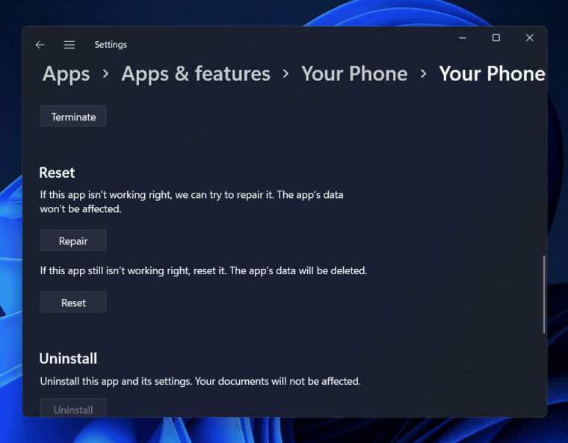Open the hamburger navigation menu
The image size is (568, 443).
pos(70,45)
